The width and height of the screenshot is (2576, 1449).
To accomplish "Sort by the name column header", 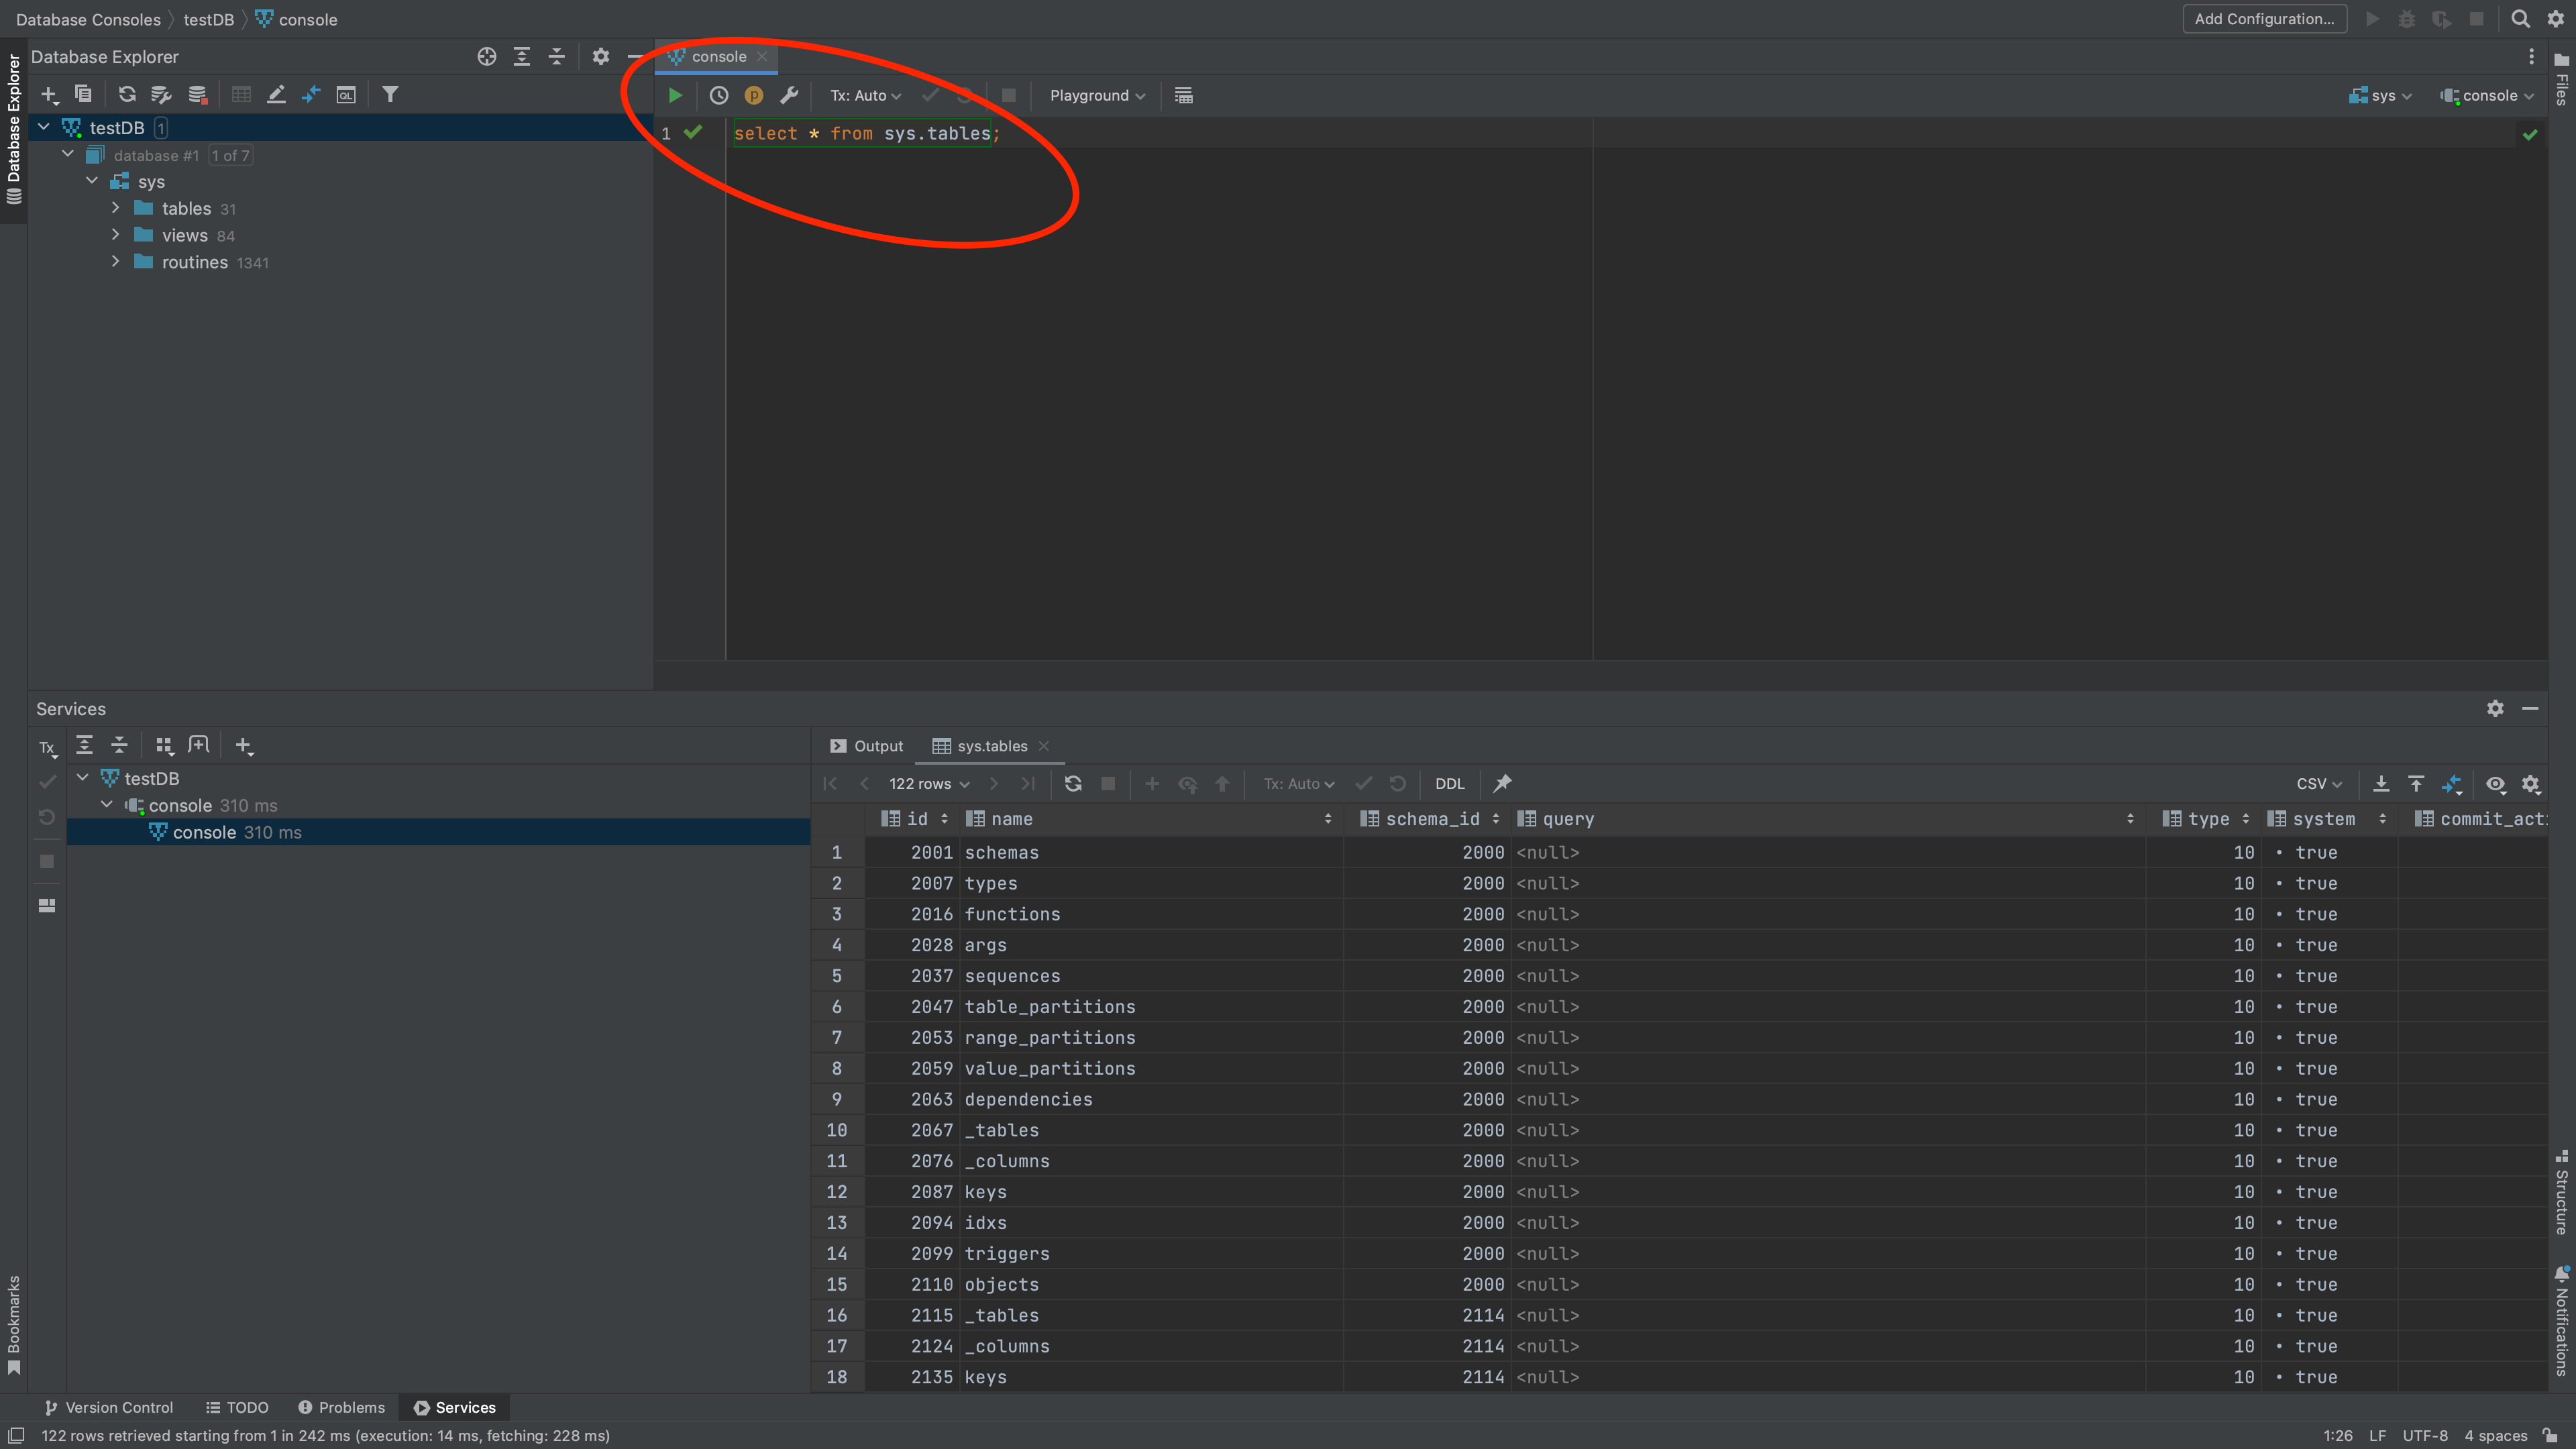I will tap(1012, 819).
